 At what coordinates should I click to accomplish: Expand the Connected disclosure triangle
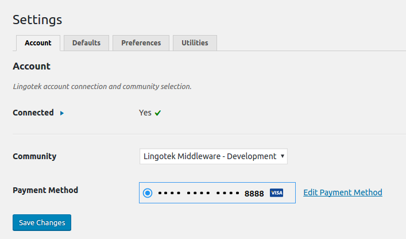click(62, 113)
